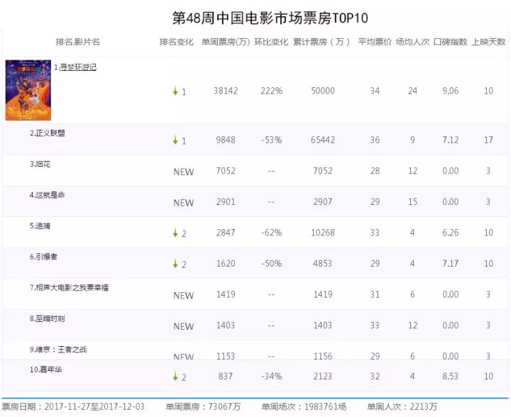Click green down arrow in 寻梦环游记 row
This screenshot has width=511, height=417.
[175, 91]
